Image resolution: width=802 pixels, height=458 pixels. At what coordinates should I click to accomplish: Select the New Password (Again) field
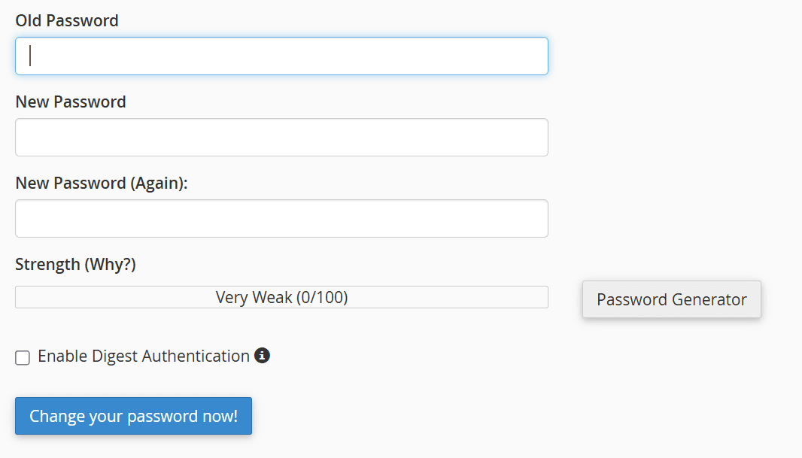[x=281, y=218]
